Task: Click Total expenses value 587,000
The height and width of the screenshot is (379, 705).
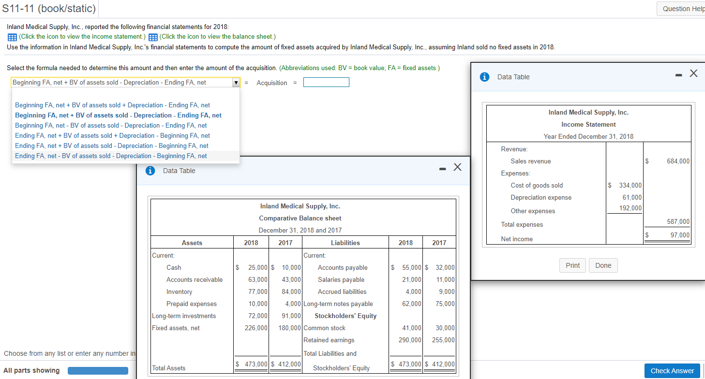Action: coord(678,222)
